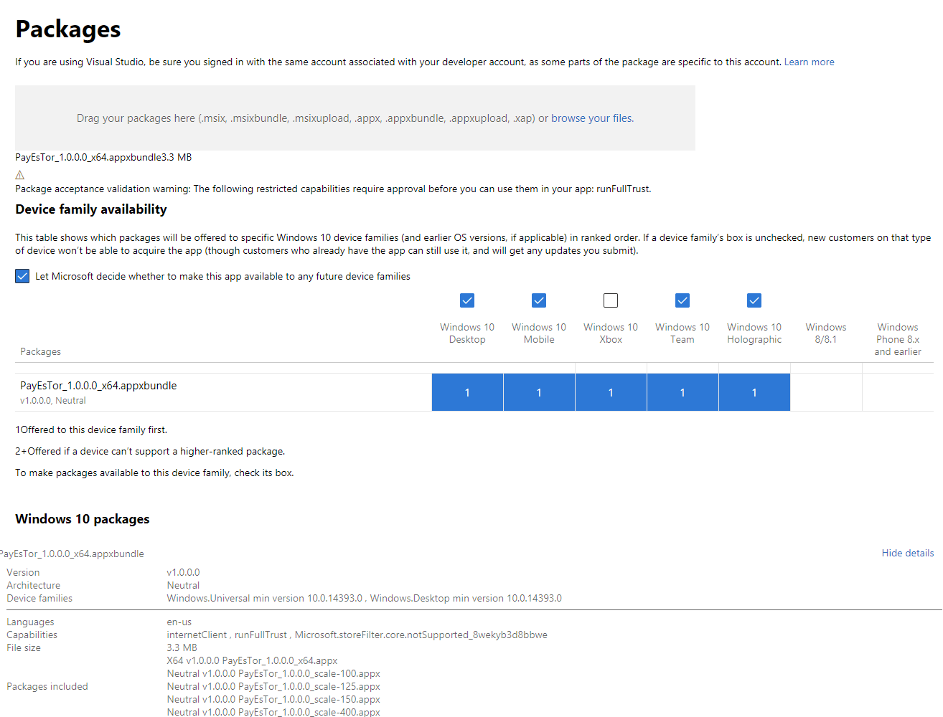This screenshot has height=717, width=943.
Task: Select rank cell under Windows 10 Desktop
Action: coord(467,392)
